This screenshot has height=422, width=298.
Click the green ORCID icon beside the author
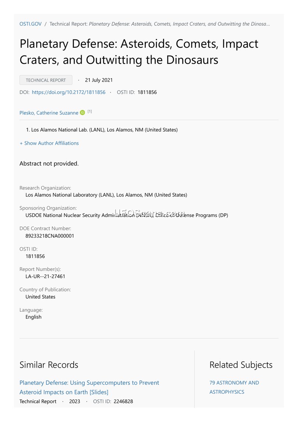(x=82, y=113)
